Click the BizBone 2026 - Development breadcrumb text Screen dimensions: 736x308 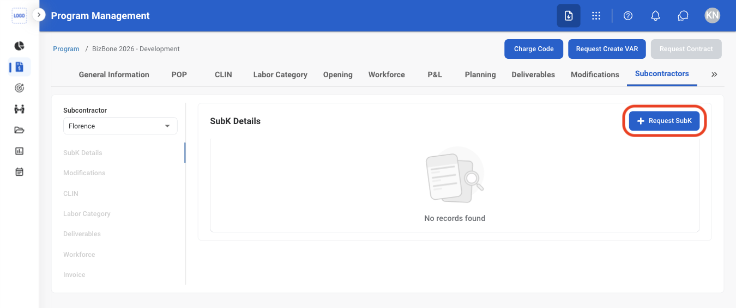pos(136,49)
